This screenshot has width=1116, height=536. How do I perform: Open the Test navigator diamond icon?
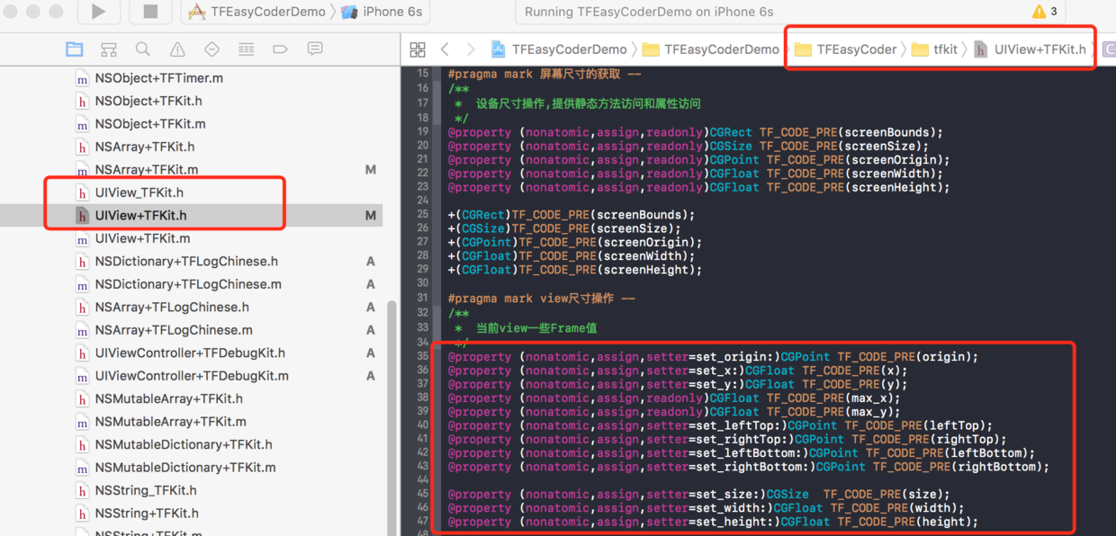(x=211, y=49)
